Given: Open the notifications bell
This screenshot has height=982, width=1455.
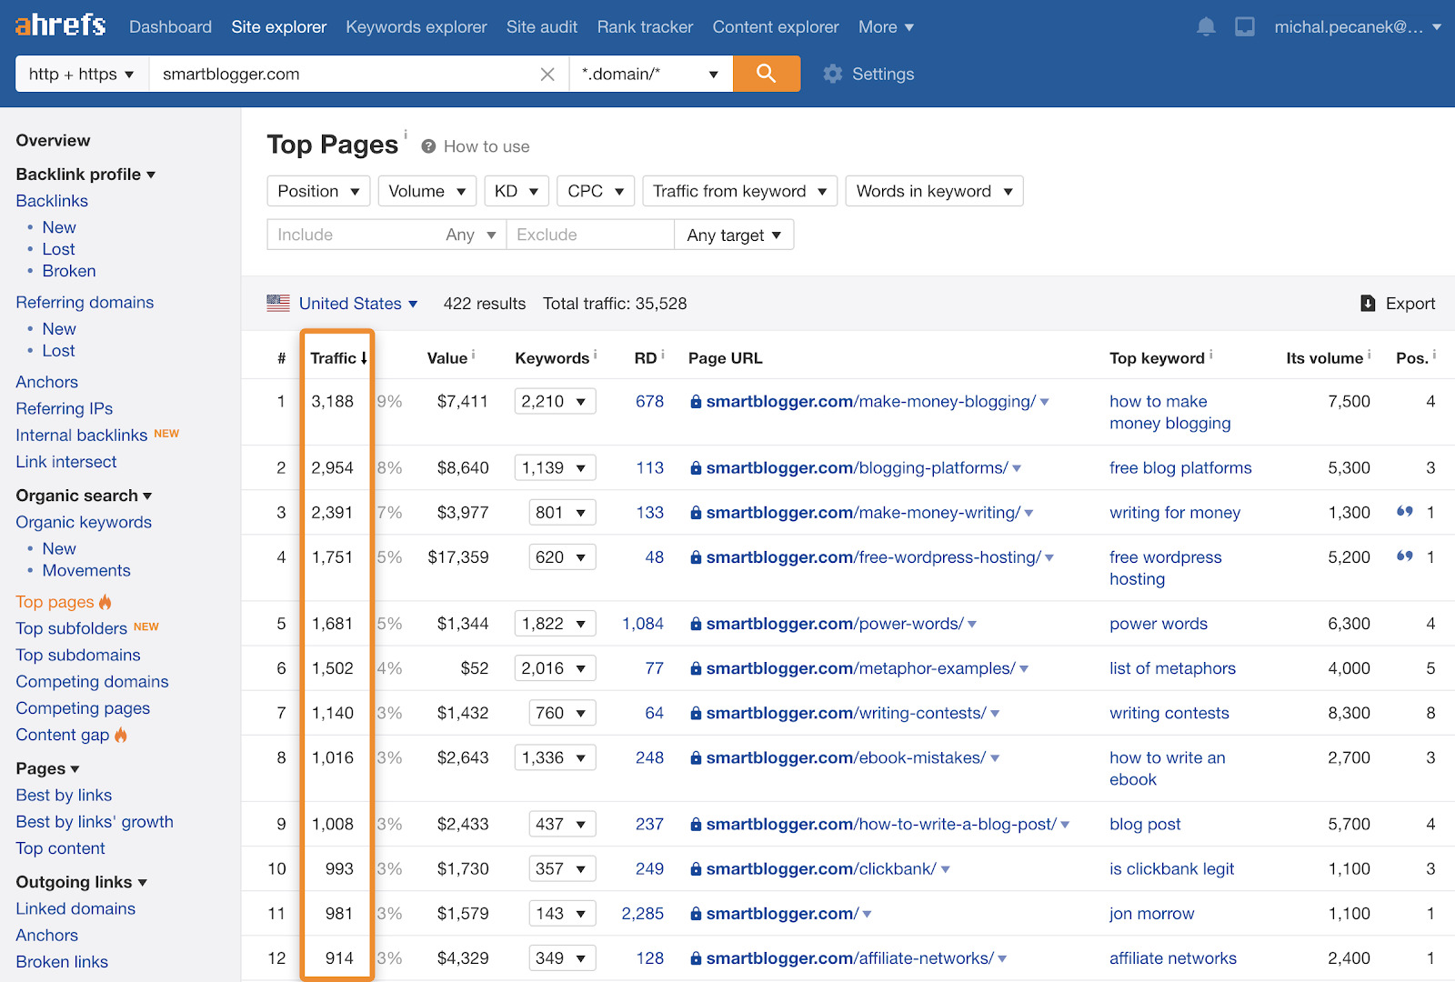Looking at the screenshot, I should tap(1206, 26).
